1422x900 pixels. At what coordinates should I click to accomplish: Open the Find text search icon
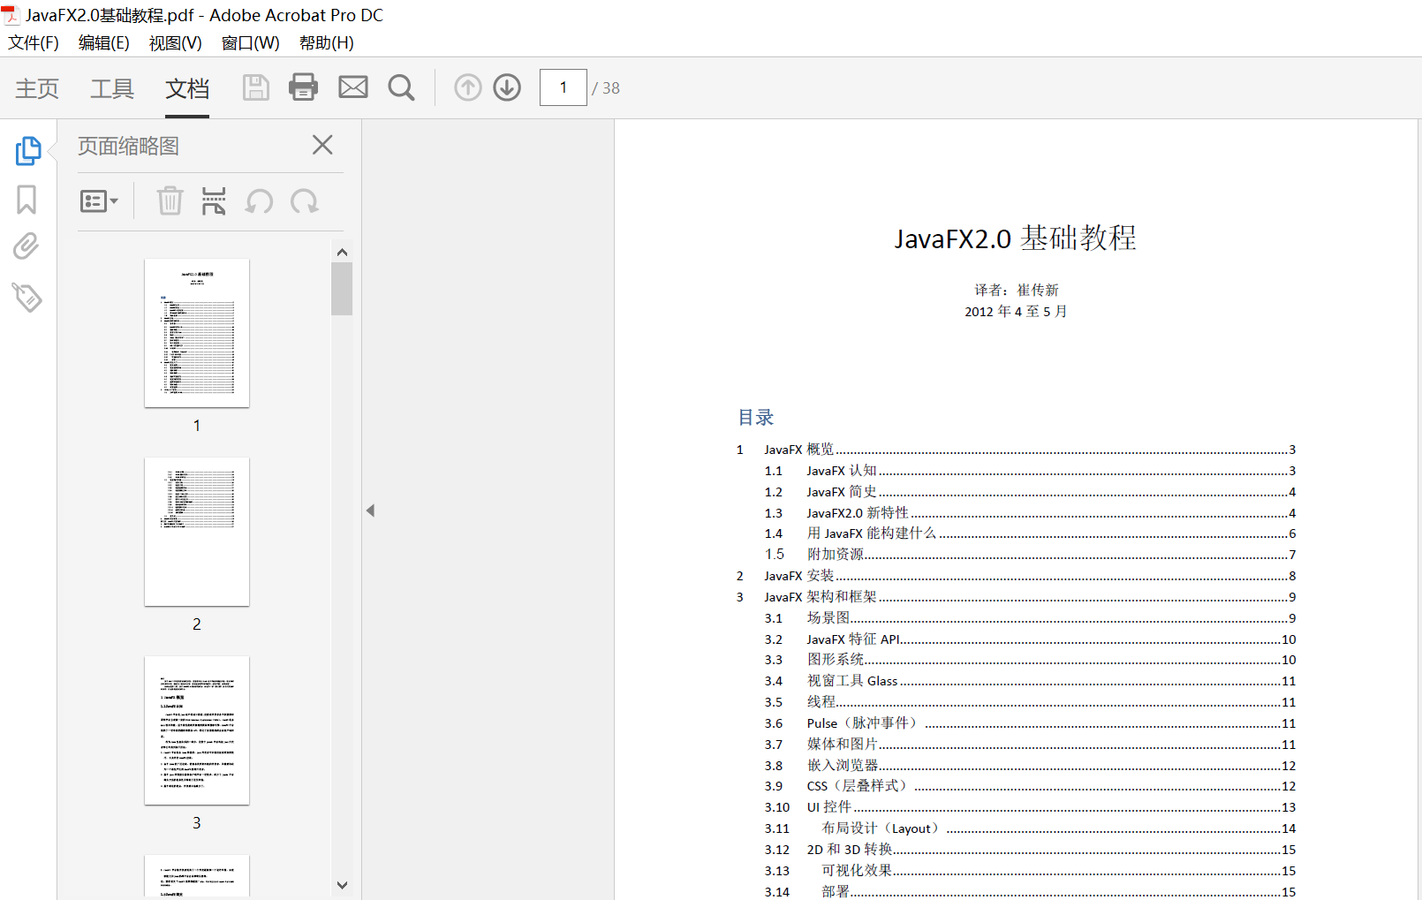tap(401, 87)
